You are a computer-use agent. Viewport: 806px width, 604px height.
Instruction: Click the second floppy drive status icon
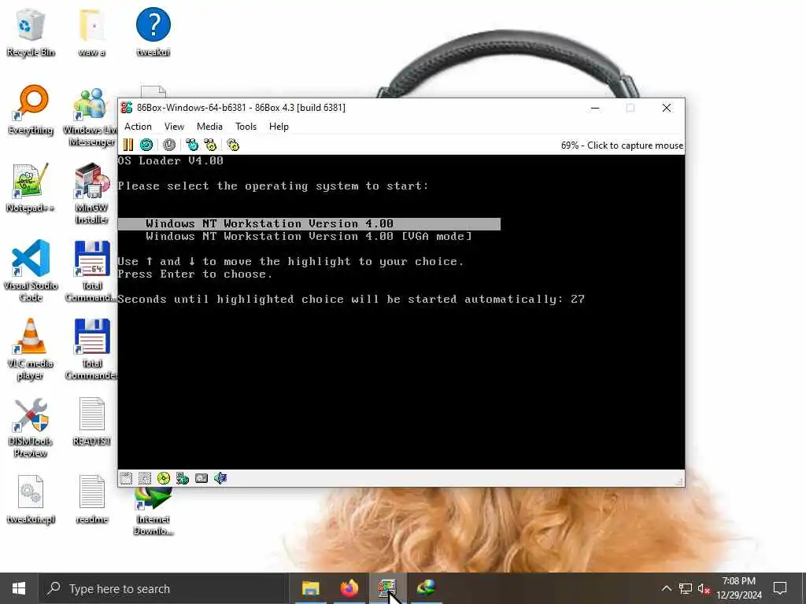coord(145,478)
